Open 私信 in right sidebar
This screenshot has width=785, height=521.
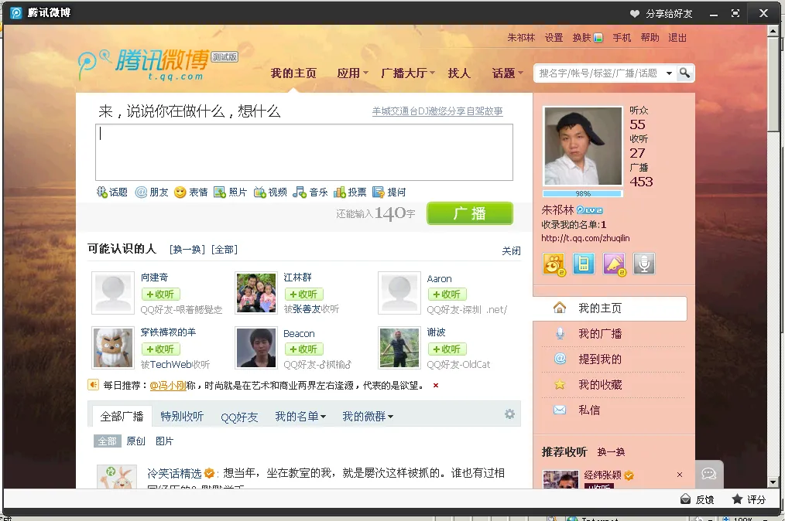tap(588, 410)
